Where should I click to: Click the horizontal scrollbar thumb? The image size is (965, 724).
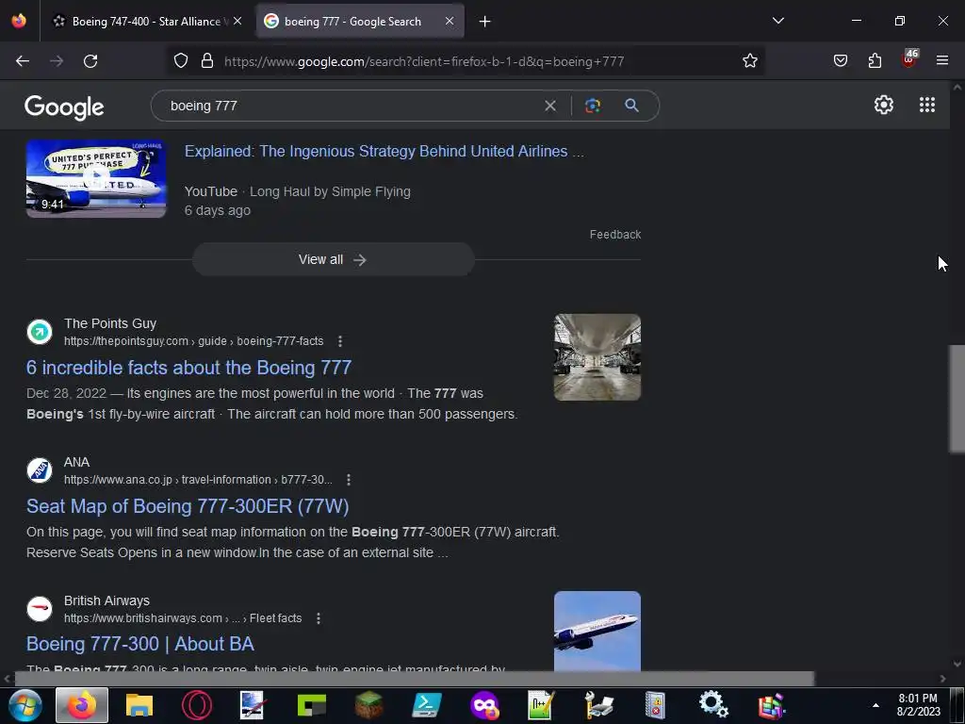coord(415,679)
